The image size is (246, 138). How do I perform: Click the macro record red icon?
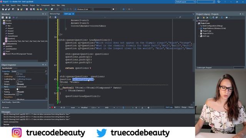pos(52,108)
